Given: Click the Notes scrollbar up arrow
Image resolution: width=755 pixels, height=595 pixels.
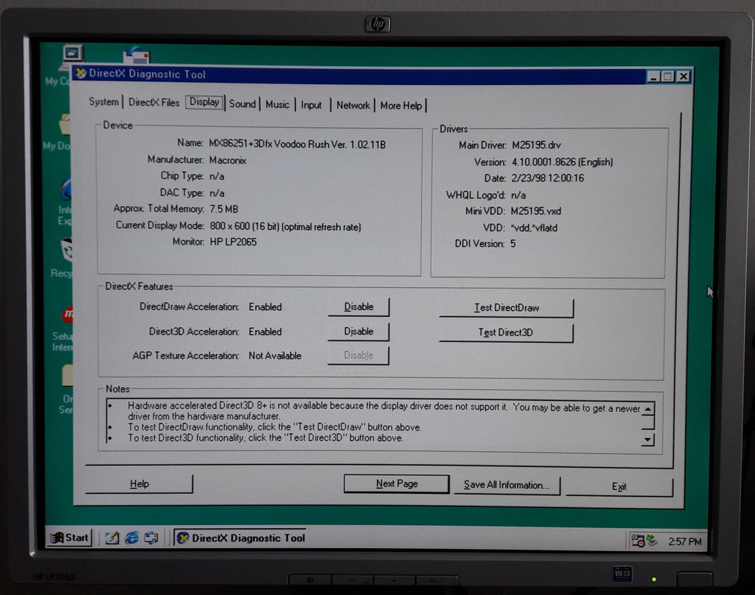Looking at the screenshot, I should (648, 409).
